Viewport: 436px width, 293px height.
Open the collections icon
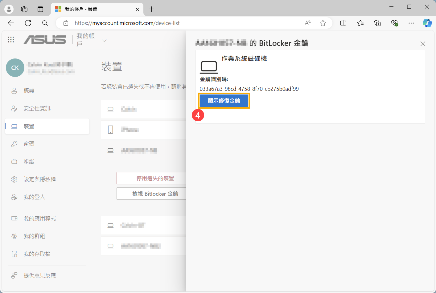click(377, 23)
